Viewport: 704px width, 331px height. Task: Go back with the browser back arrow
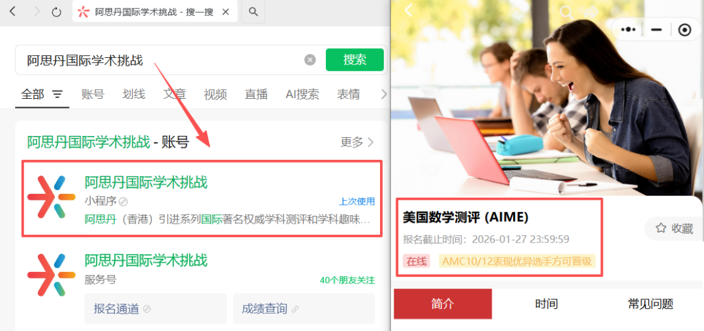coord(12,12)
